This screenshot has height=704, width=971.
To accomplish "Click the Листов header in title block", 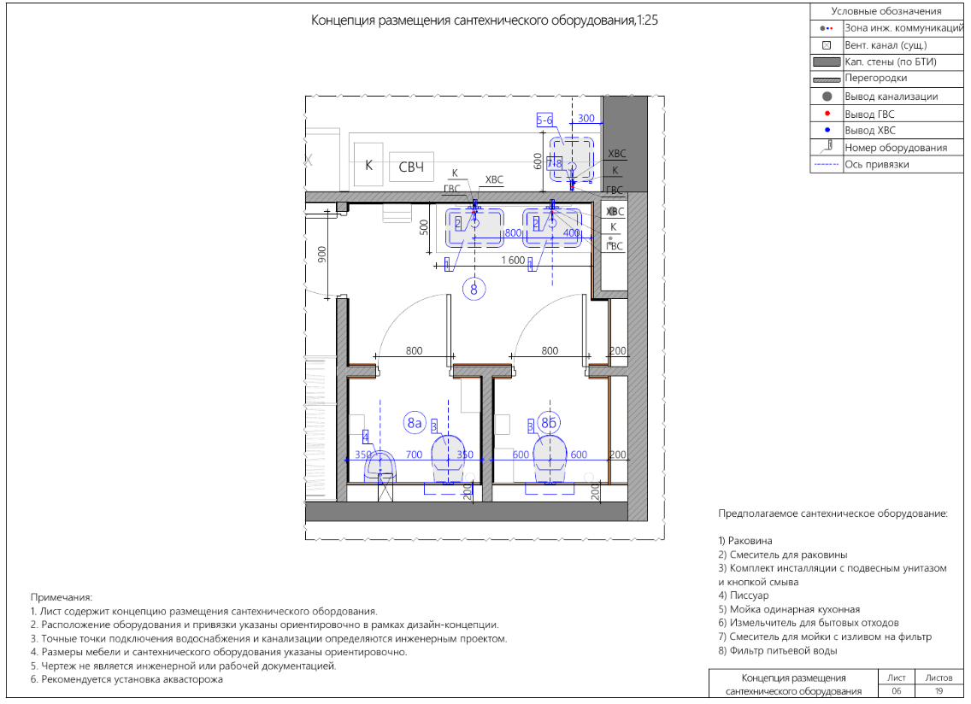I will [939, 678].
